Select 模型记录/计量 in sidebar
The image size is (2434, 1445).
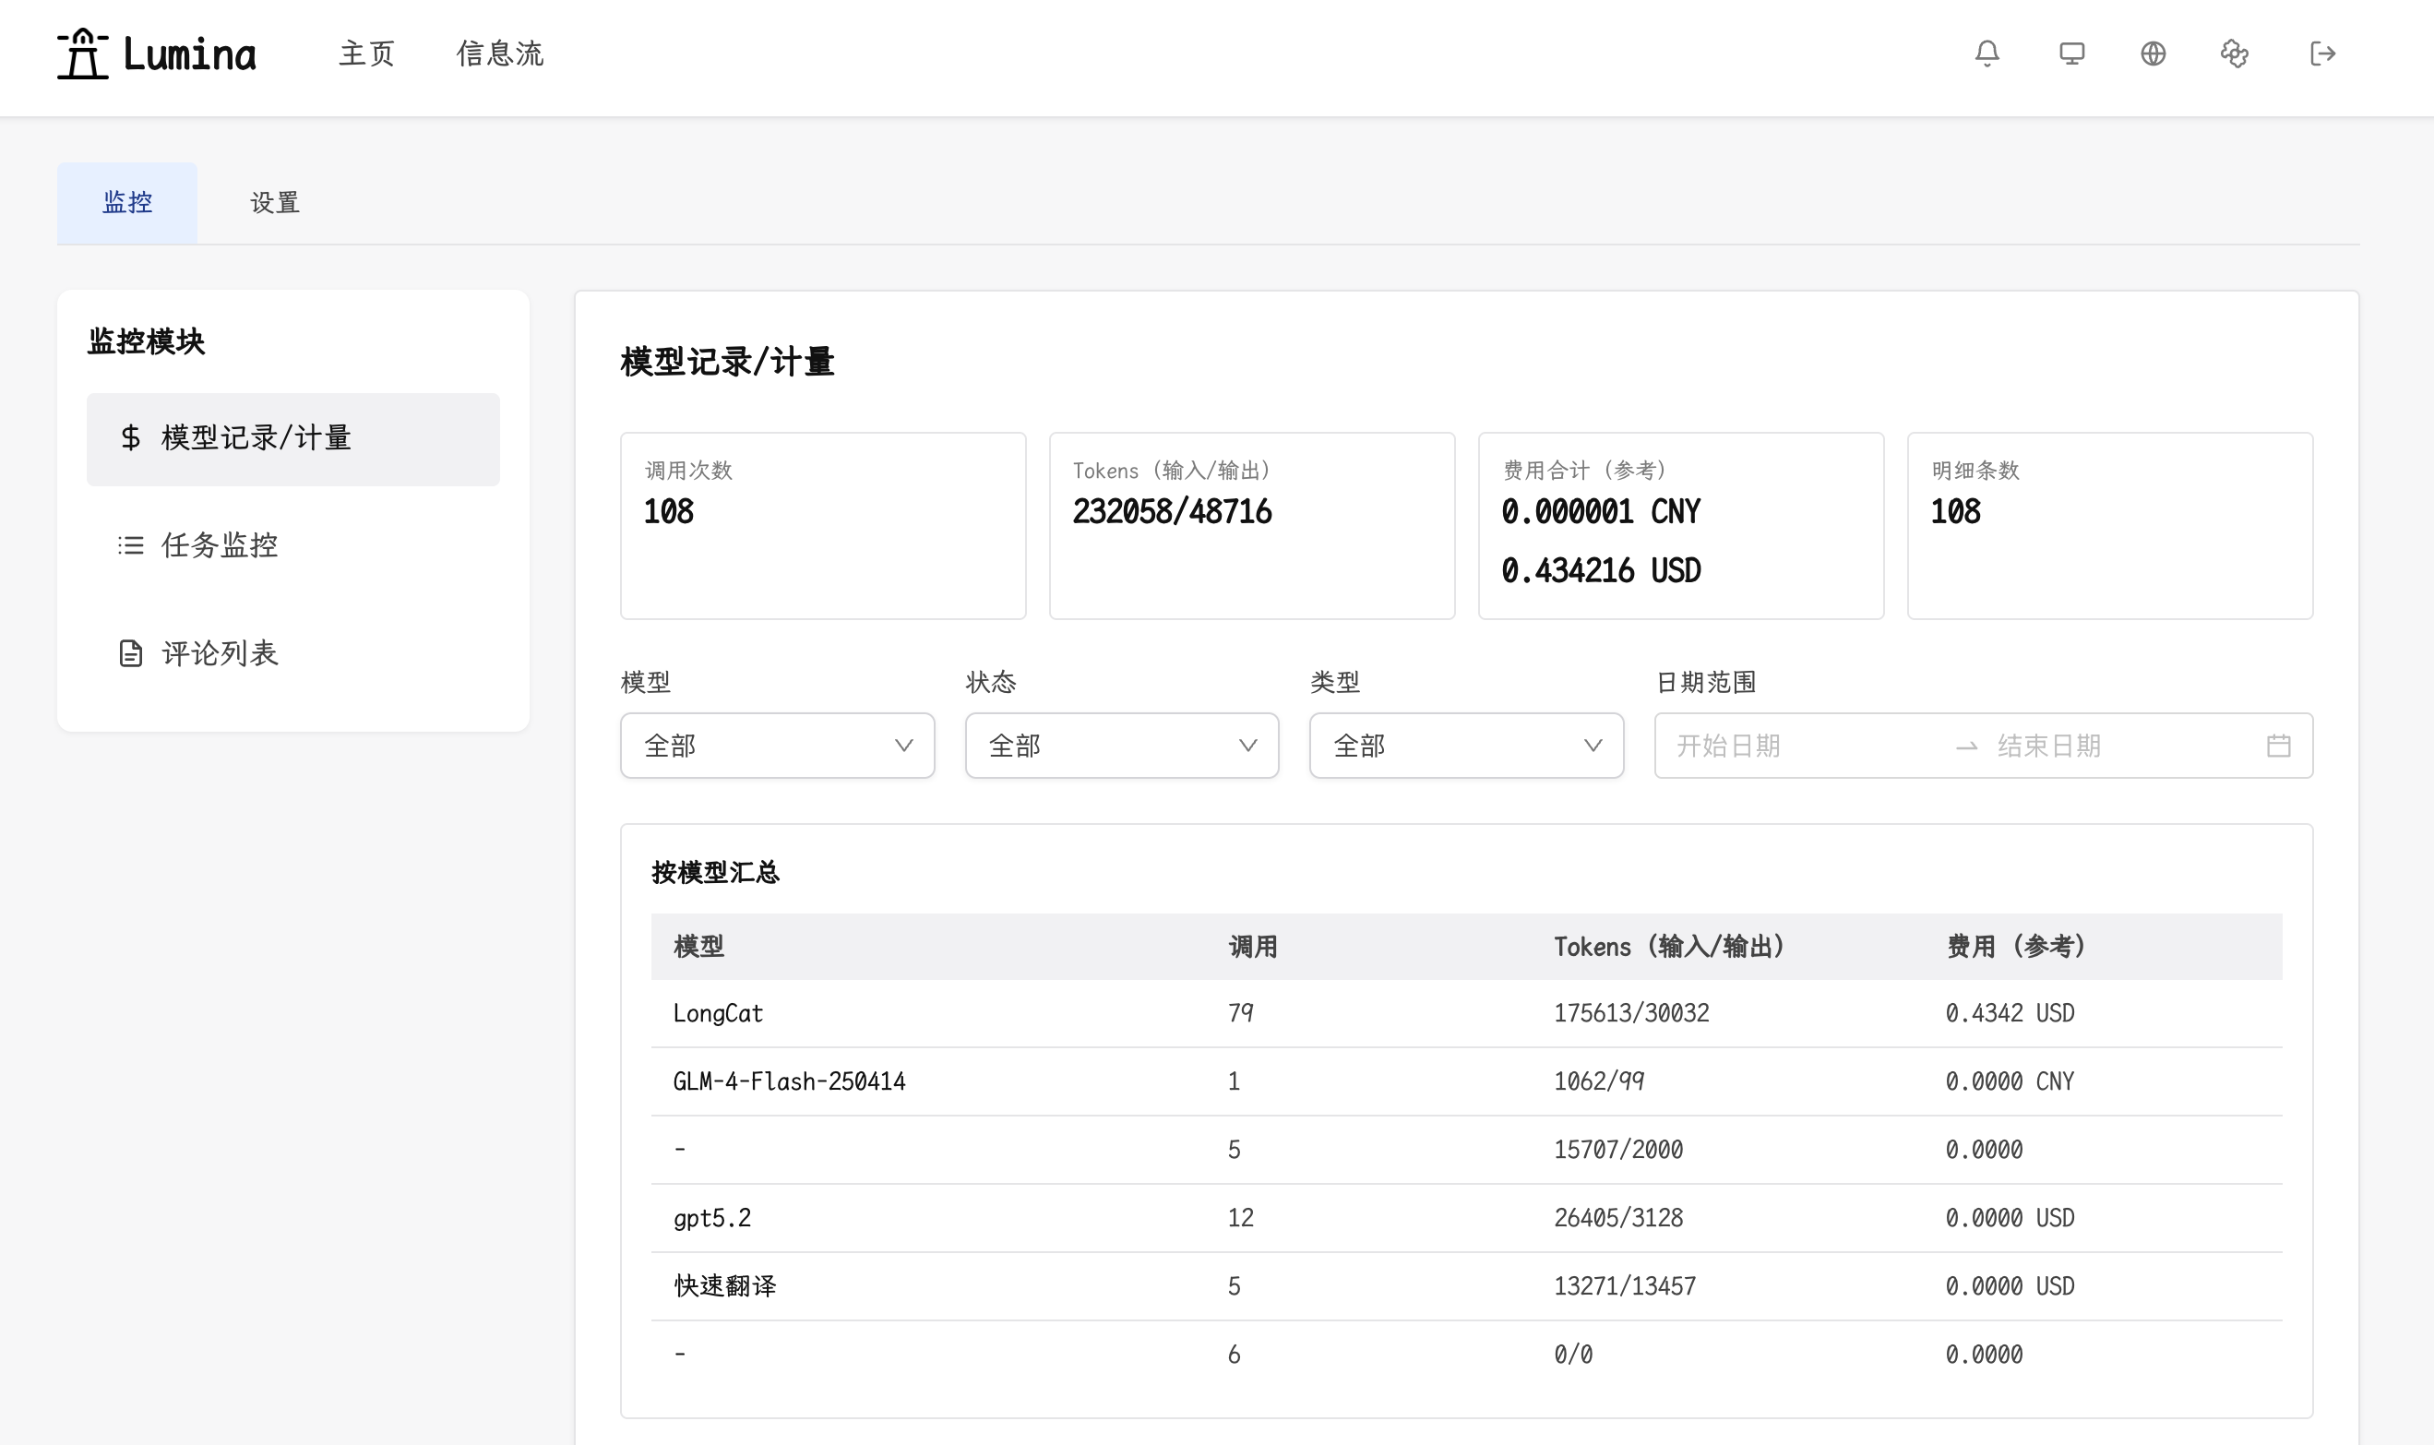pos(293,439)
